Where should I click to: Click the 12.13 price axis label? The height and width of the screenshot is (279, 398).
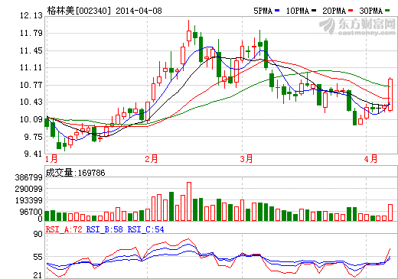click(x=31, y=15)
